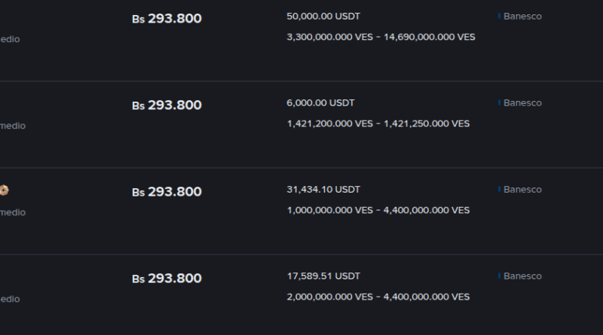
Task: Click Banesco tag in 50,000.00 USDT row
Action: 522,17
